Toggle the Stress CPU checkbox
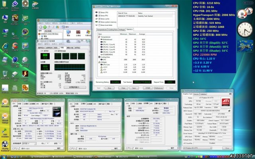Viewport: 255px width, 159px height. pos(100,12)
